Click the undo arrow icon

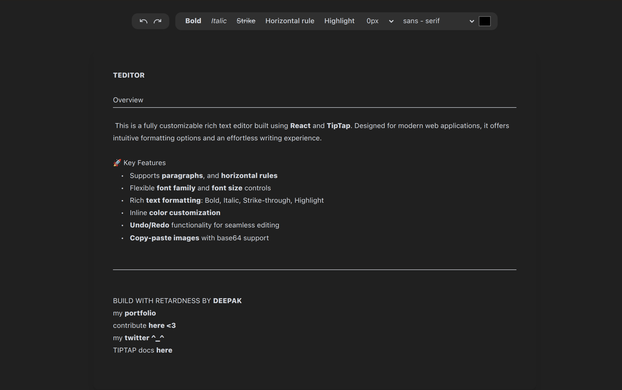[x=143, y=21]
